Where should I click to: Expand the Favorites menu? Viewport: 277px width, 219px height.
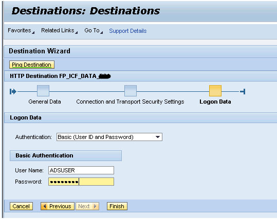(21, 30)
